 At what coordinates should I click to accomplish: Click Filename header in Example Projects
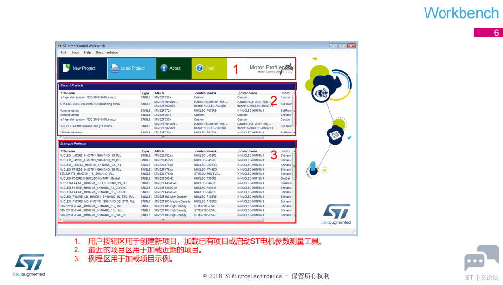68,151
